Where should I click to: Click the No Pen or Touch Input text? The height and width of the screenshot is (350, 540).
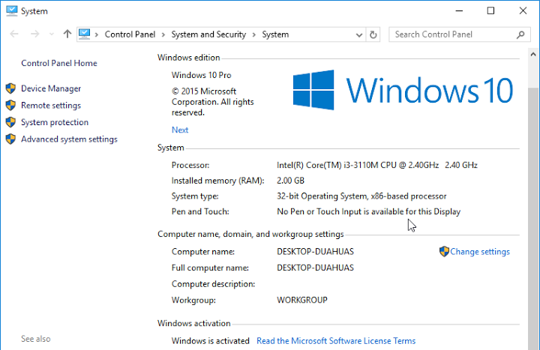(368, 211)
